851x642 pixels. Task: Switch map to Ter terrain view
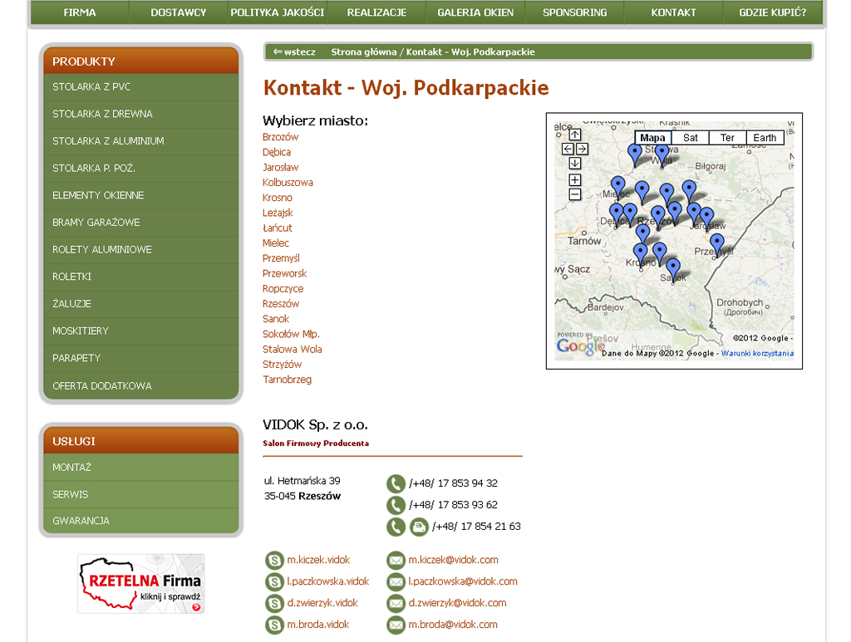727,138
